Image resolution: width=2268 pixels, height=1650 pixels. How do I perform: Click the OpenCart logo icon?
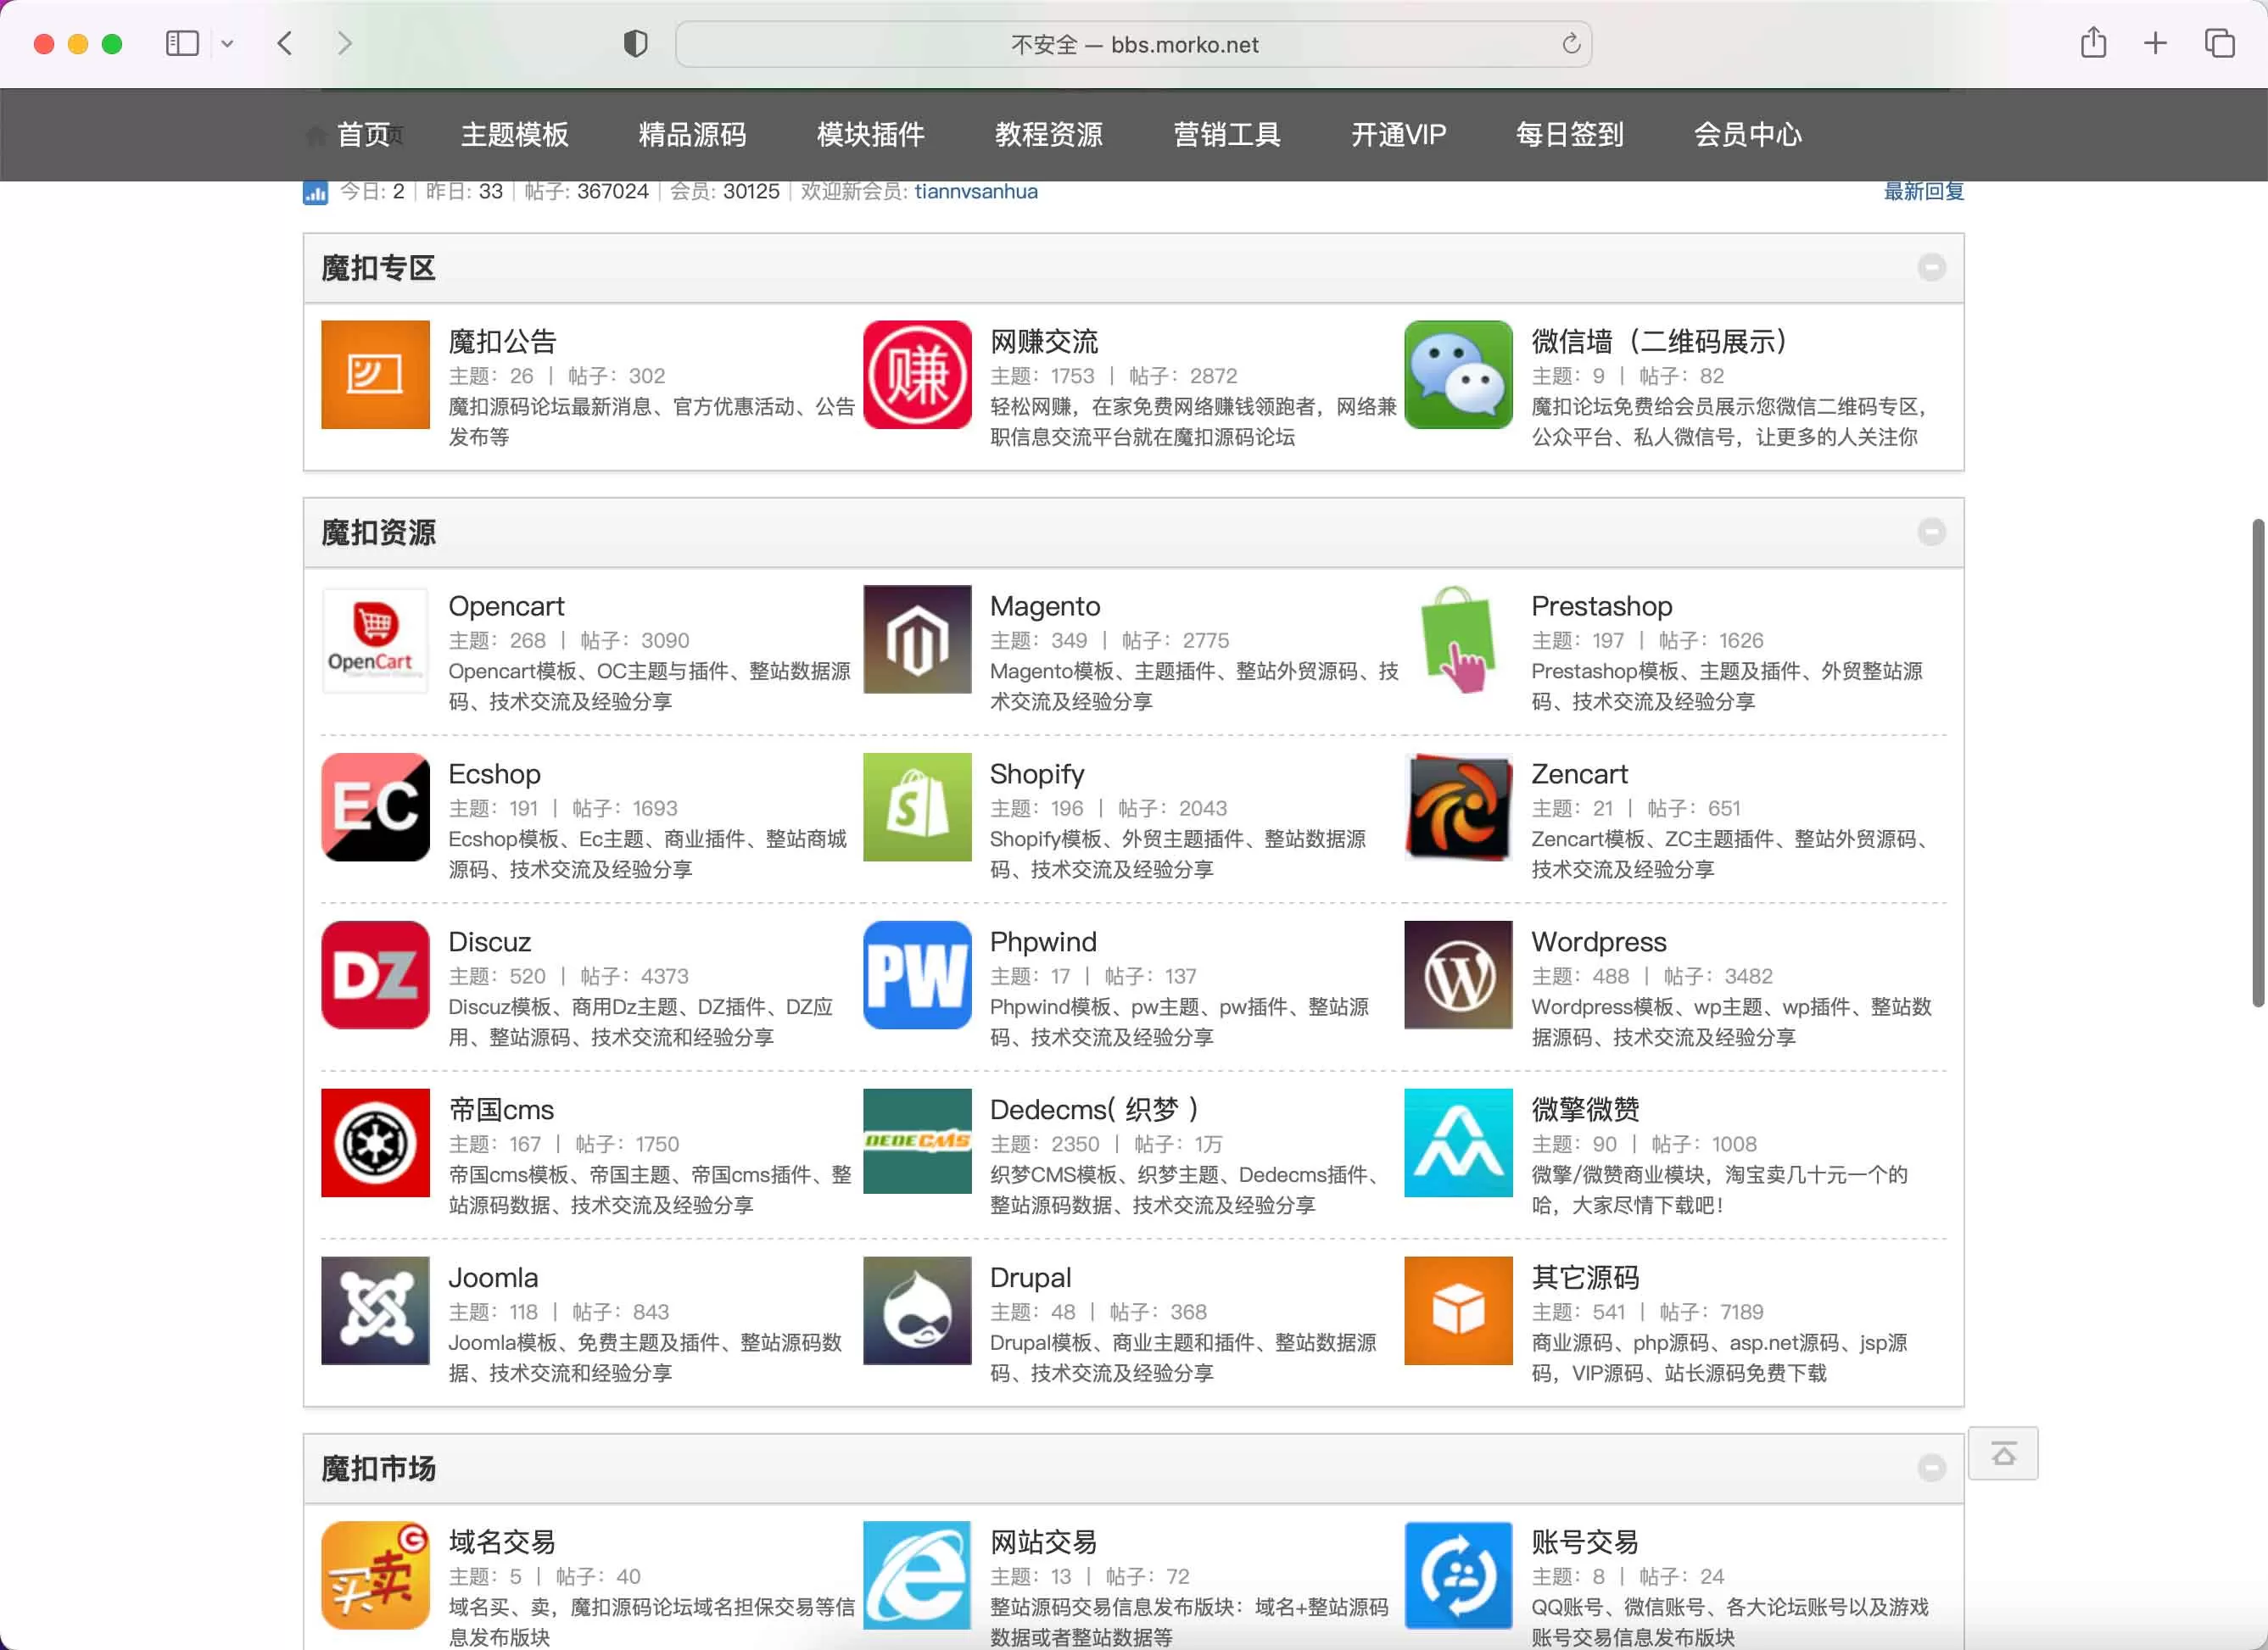tap(375, 639)
